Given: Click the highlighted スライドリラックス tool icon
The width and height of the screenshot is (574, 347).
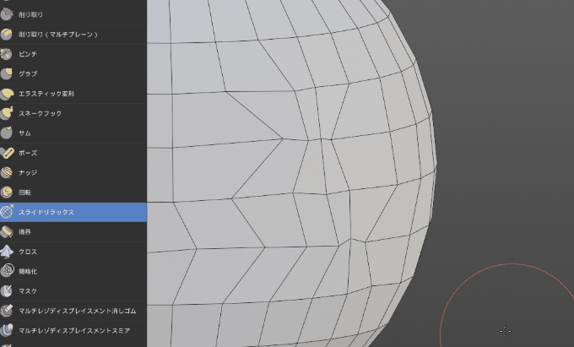Looking at the screenshot, I should [x=7, y=212].
